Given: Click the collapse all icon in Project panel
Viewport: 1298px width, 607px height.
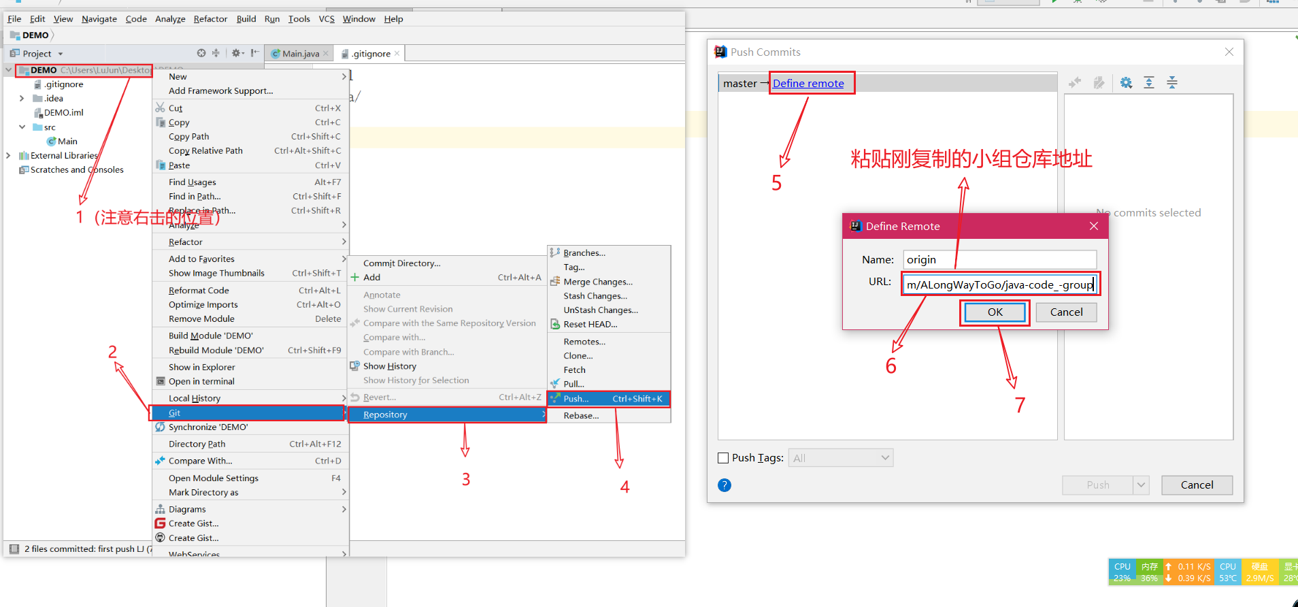Looking at the screenshot, I should point(216,53).
